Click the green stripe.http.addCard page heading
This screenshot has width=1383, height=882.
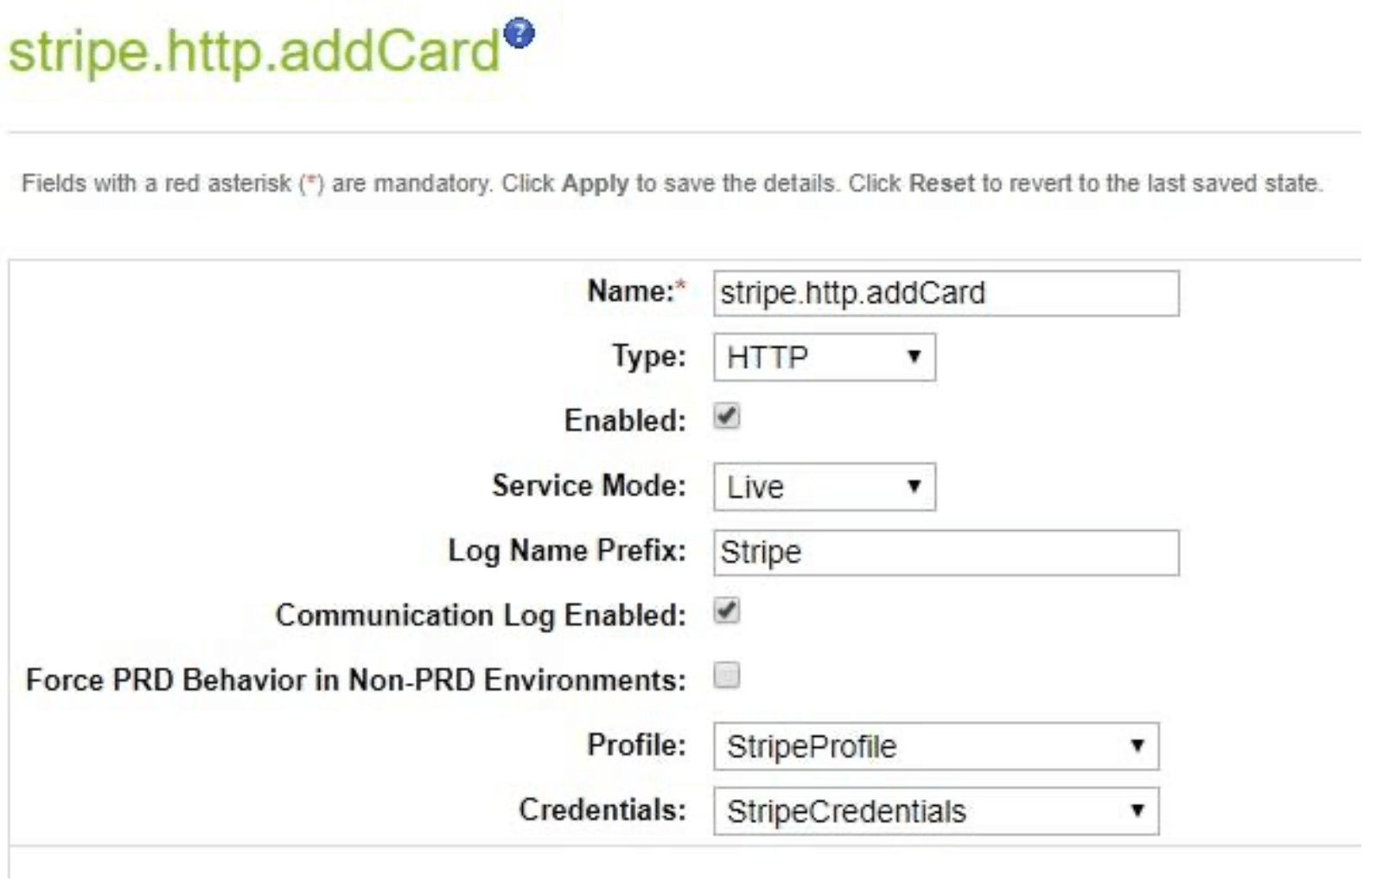[x=254, y=50]
